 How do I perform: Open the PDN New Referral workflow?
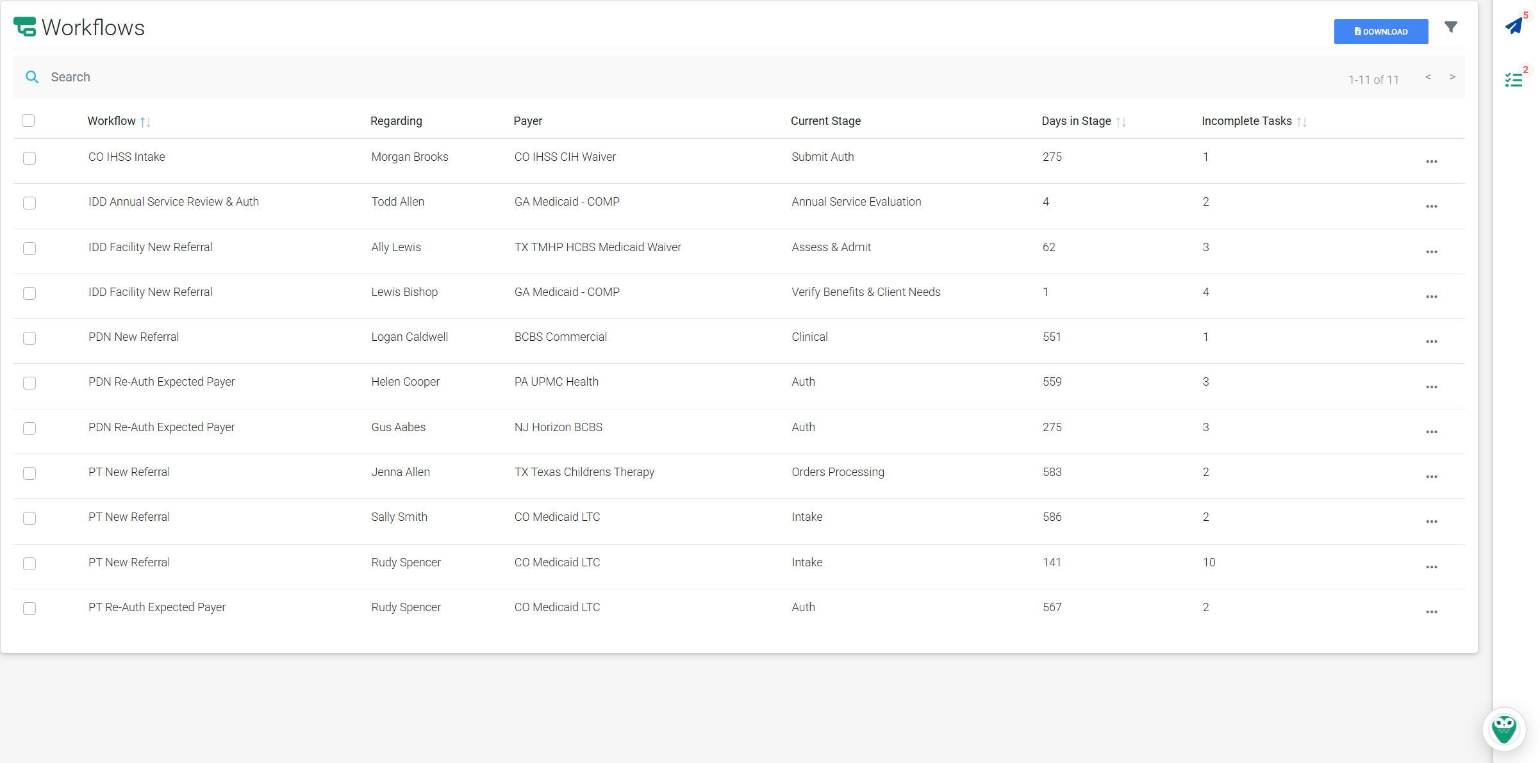(x=133, y=337)
